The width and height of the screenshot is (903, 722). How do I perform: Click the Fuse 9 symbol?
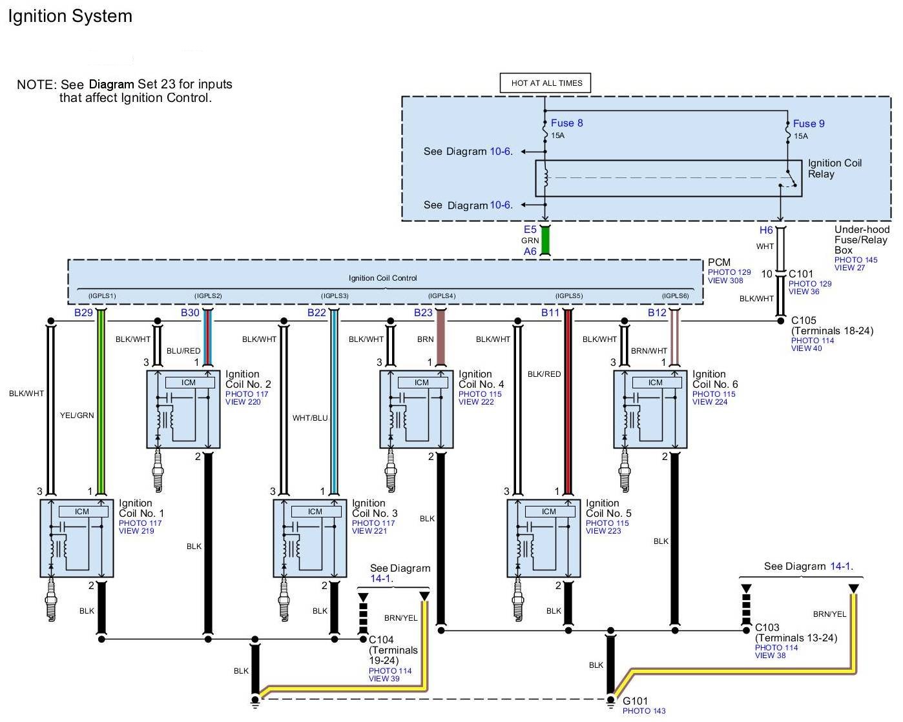[x=788, y=135]
